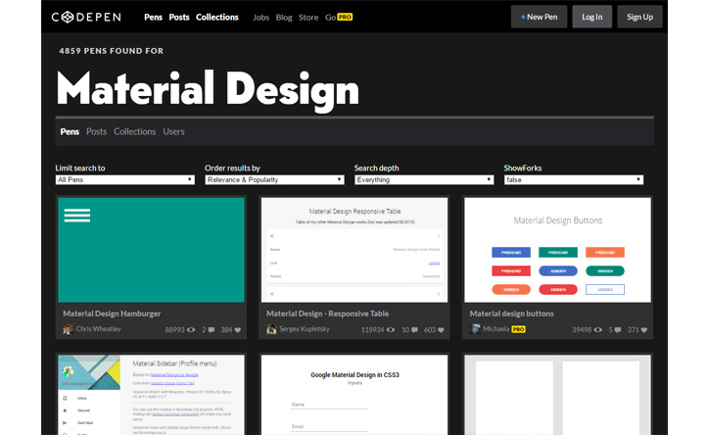Open the Search depth dropdown
The width and height of the screenshot is (709, 435).
424,179
